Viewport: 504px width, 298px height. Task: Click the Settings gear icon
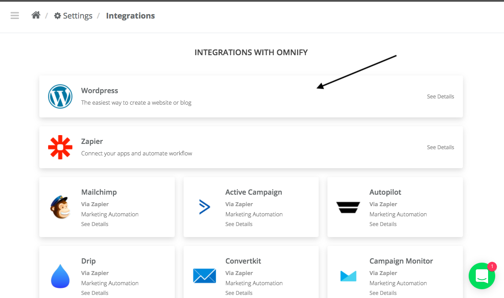[57, 16]
